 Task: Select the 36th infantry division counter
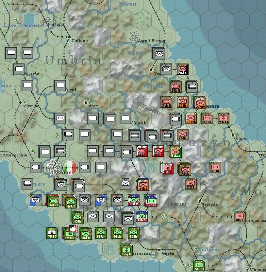click(x=117, y=233)
